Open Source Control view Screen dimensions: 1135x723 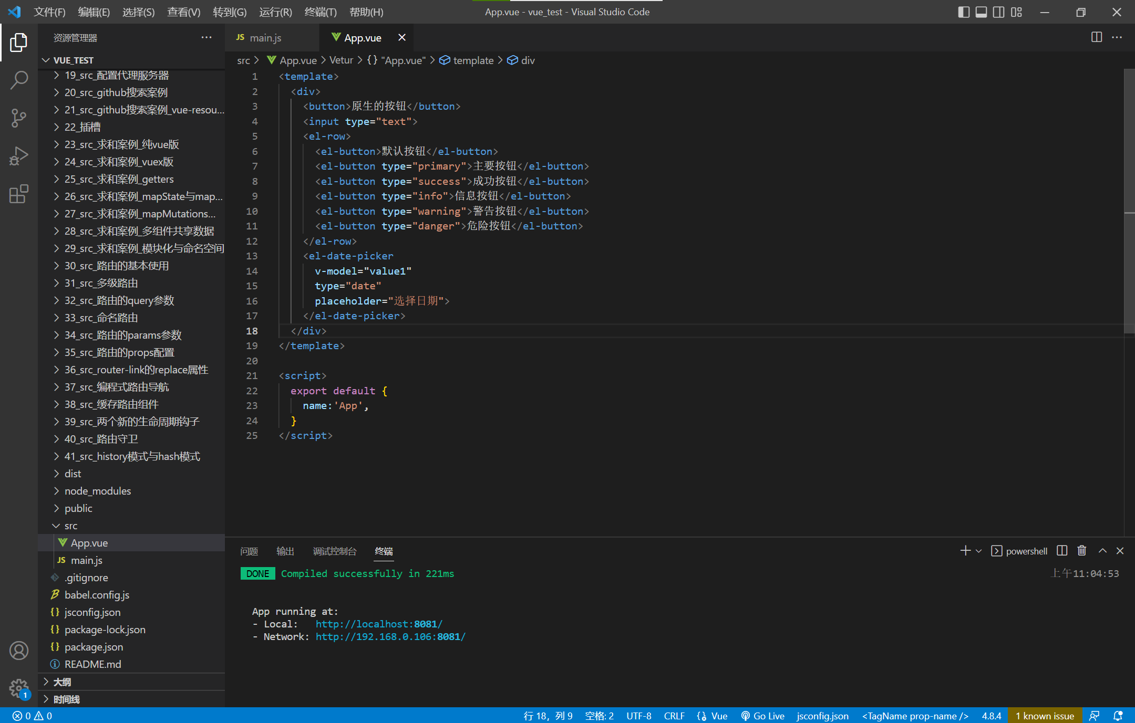[x=19, y=118]
